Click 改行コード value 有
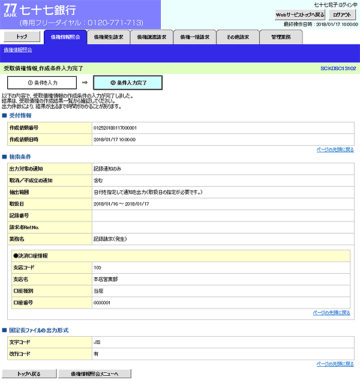 [96, 354]
